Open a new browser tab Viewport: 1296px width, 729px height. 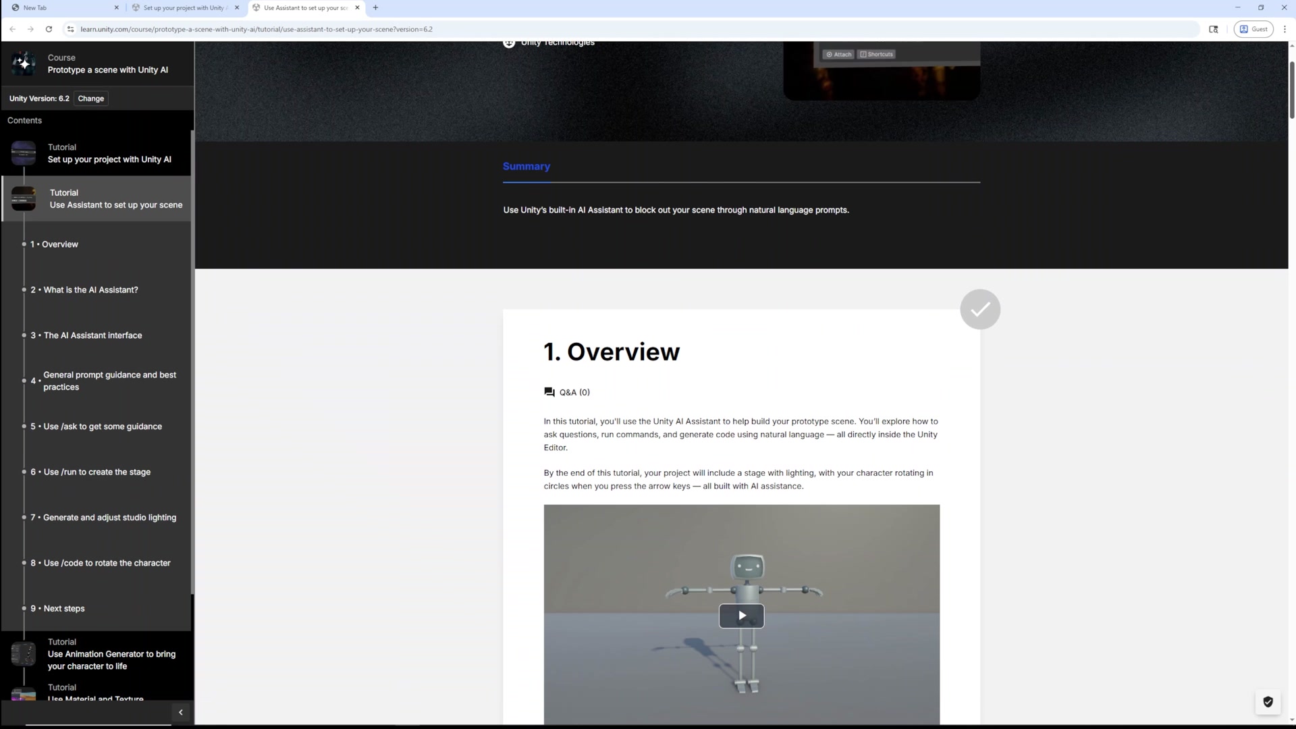pyautogui.click(x=375, y=7)
